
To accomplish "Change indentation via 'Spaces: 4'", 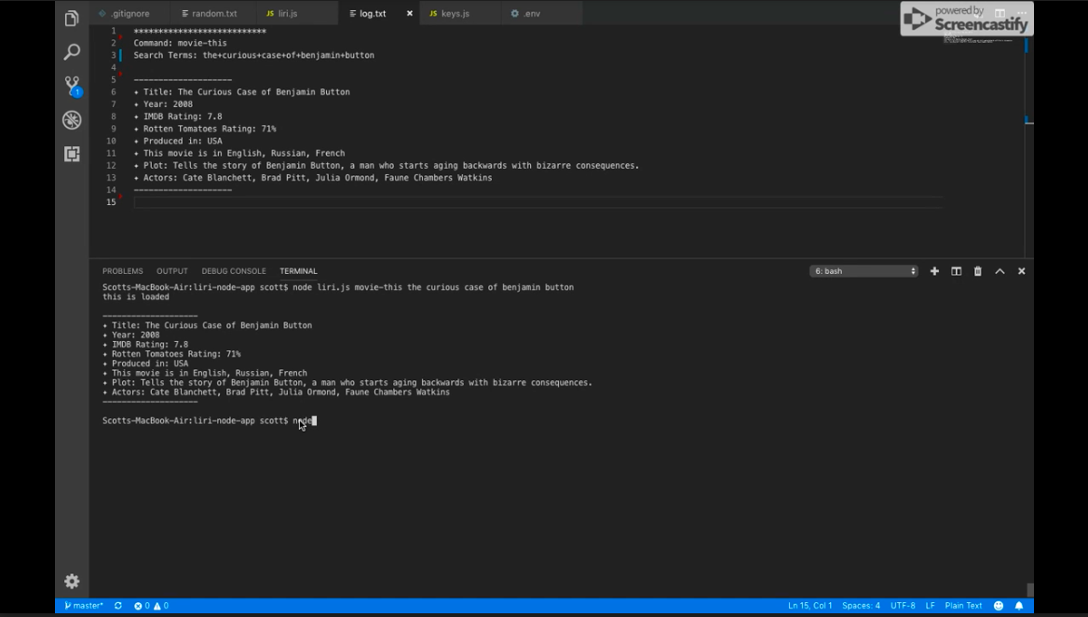I will click(861, 606).
